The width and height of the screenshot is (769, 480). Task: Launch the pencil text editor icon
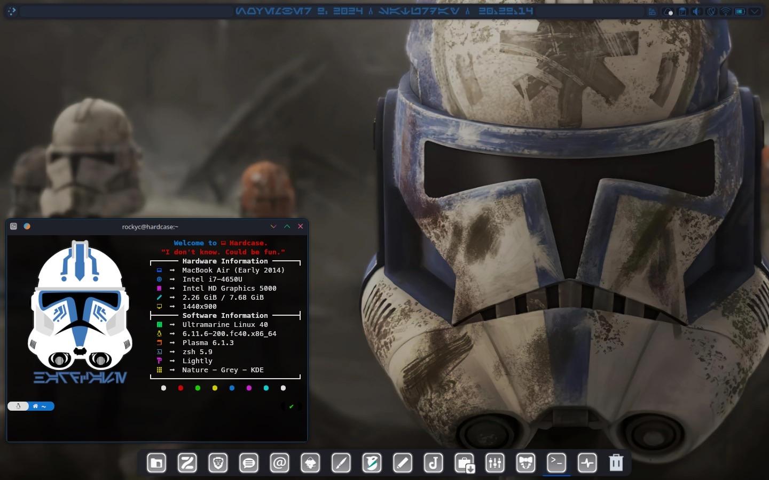pos(403,463)
